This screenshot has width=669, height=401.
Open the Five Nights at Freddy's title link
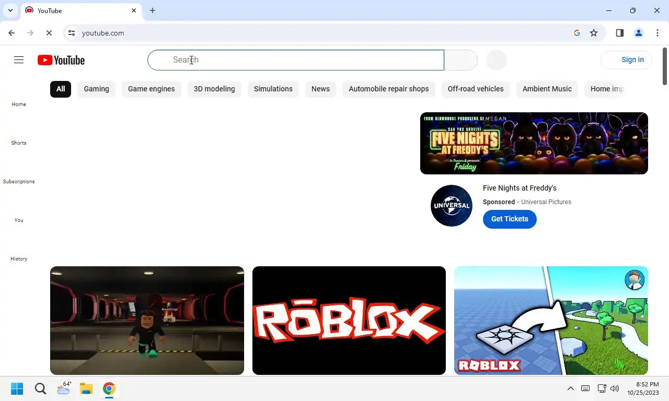(x=520, y=188)
